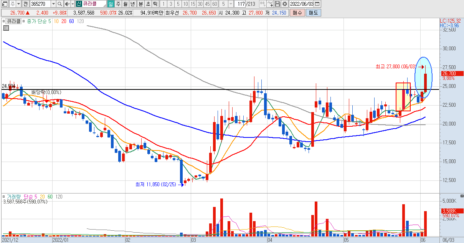Viewport: 464px width, 243px height.
Task: Click the candle-add chart tool icon
Action: [263, 4]
